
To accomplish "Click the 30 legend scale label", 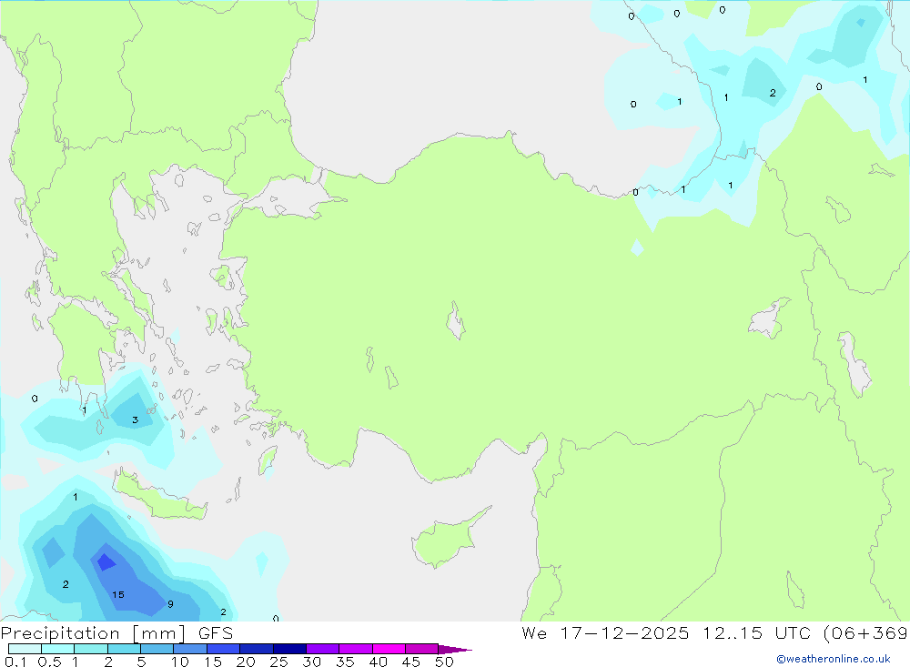I will point(311,662).
